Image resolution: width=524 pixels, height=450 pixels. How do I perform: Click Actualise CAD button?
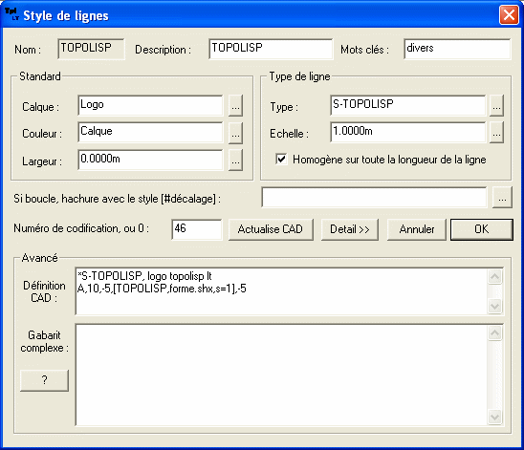click(x=271, y=229)
